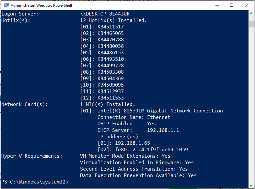Click the vertical scrollbar thumb

(x=251, y=24)
